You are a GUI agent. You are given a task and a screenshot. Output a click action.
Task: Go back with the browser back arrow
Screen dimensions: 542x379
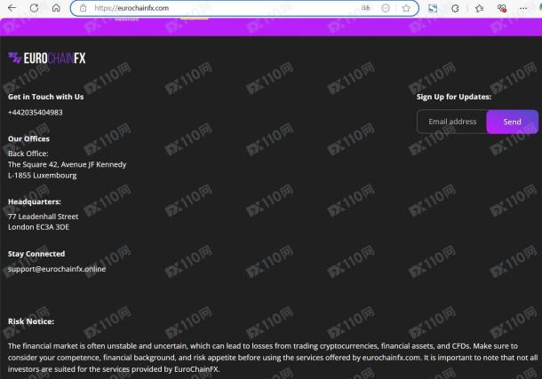pyautogui.click(x=12, y=8)
